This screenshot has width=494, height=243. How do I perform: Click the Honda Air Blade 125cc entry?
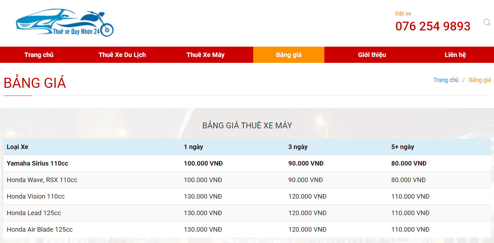pyautogui.click(x=40, y=229)
